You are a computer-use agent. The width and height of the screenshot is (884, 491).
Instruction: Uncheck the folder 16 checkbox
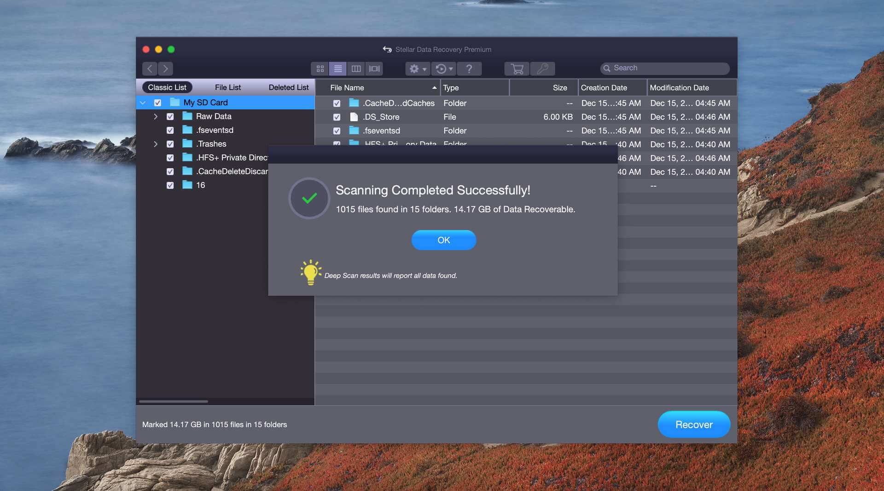[x=170, y=185]
